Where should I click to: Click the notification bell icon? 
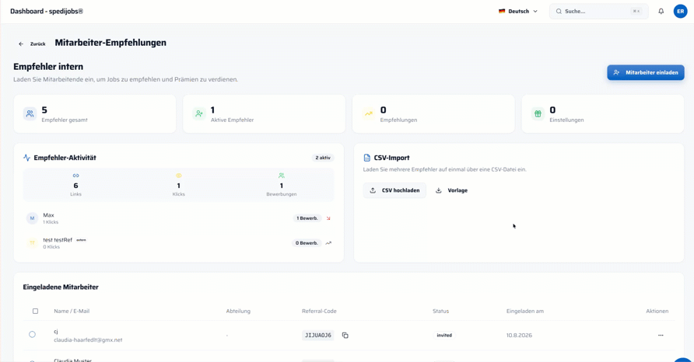pos(661,12)
